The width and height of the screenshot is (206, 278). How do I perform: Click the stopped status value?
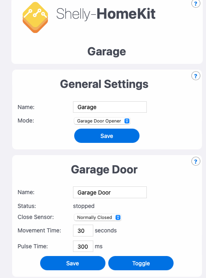(84, 206)
